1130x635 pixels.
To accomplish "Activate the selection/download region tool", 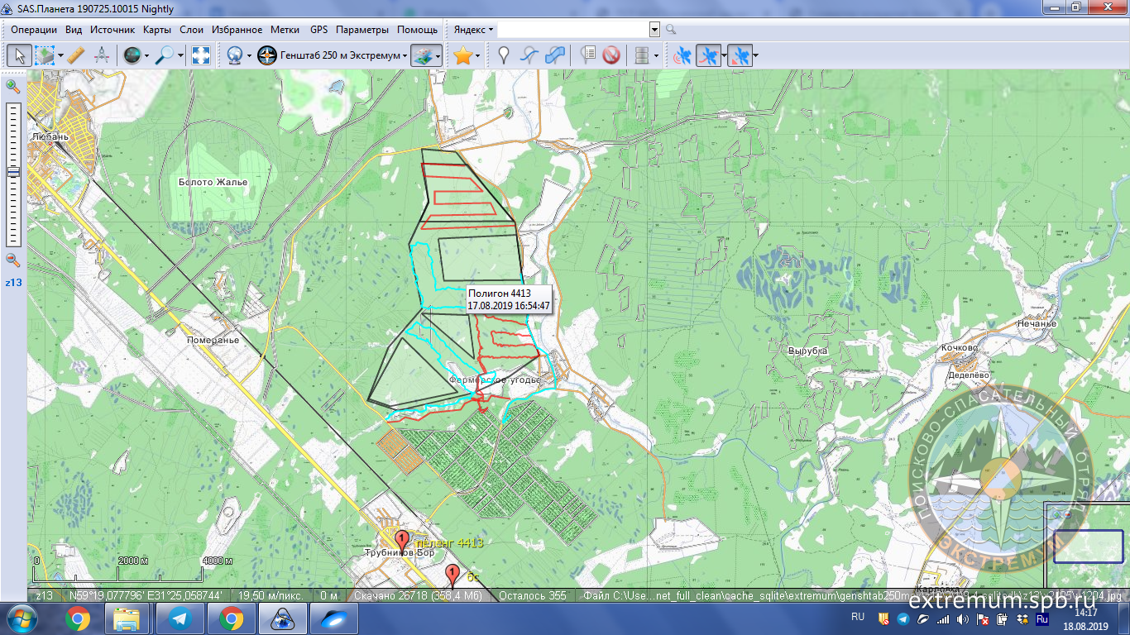I will click(45, 55).
